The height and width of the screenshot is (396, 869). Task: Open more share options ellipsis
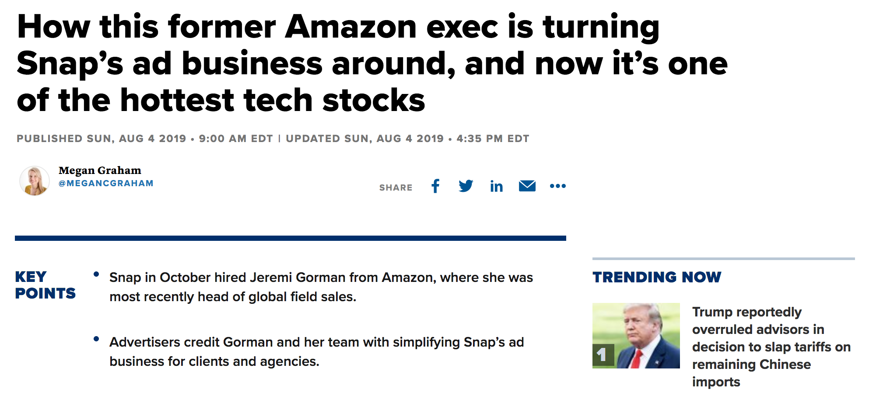(x=557, y=186)
